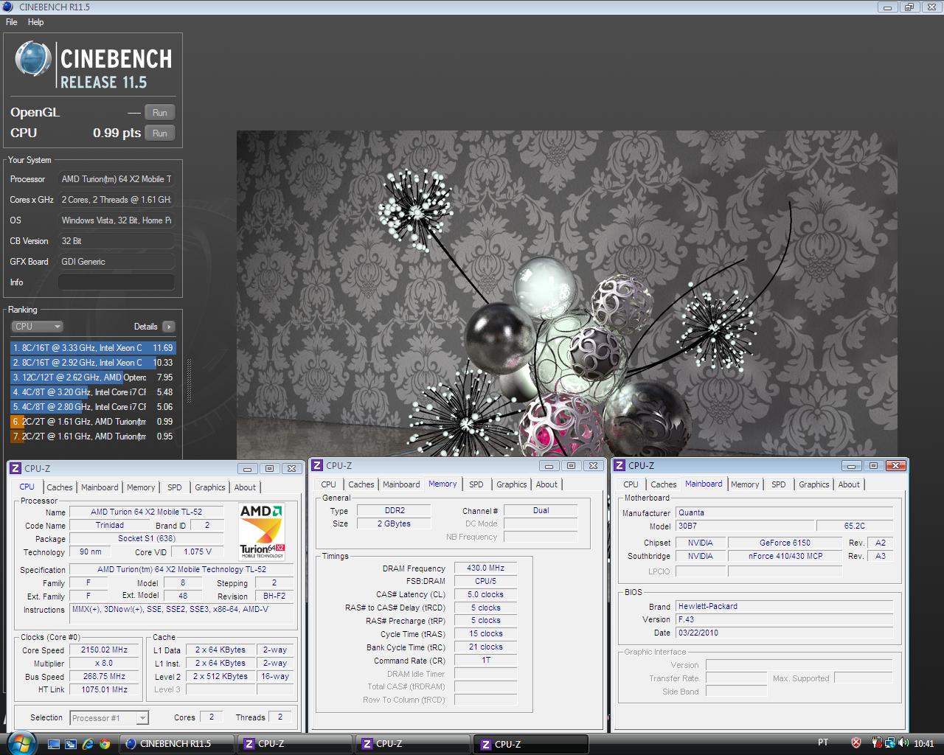Click the network connection tray icon
This screenshot has height=755, width=944.
(890, 743)
